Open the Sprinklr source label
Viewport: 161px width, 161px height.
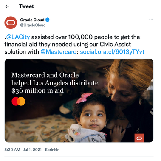click(52, 150)
